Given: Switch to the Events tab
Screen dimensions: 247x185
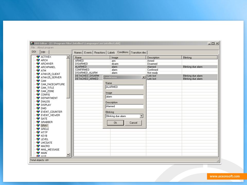Looking at the screenshot, I should coord(88,52).
